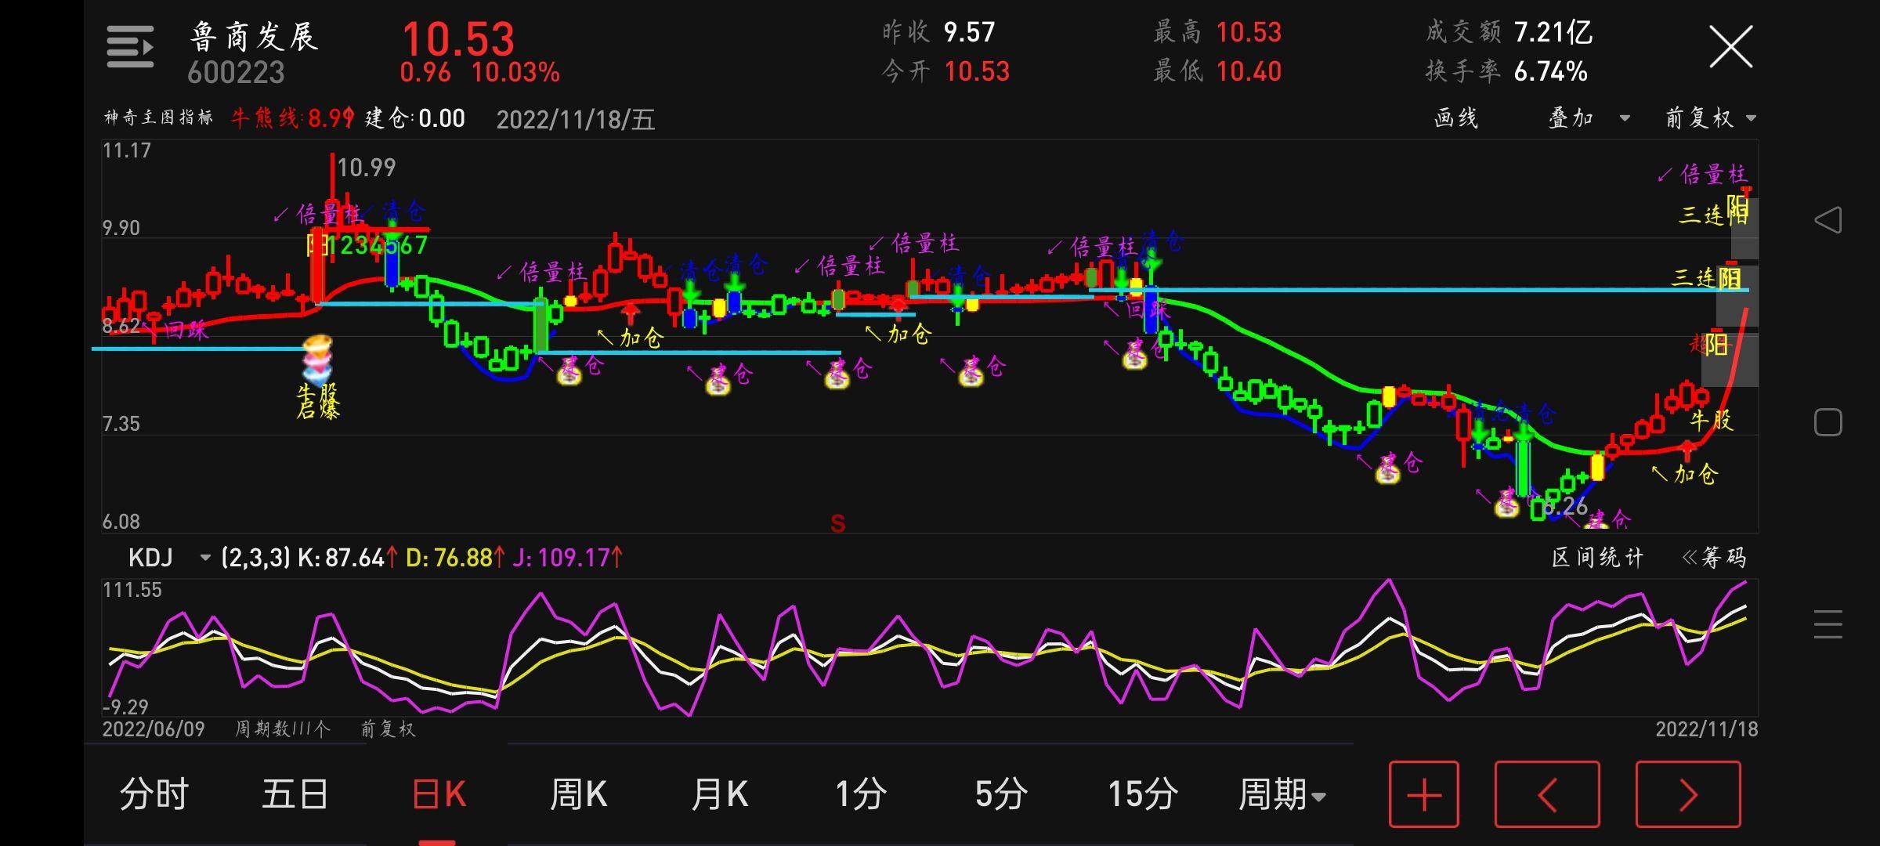Viewport: 1880px width, 846px height.
Task: Switch to the 周K tab
Action: click(x=578, y=794)
